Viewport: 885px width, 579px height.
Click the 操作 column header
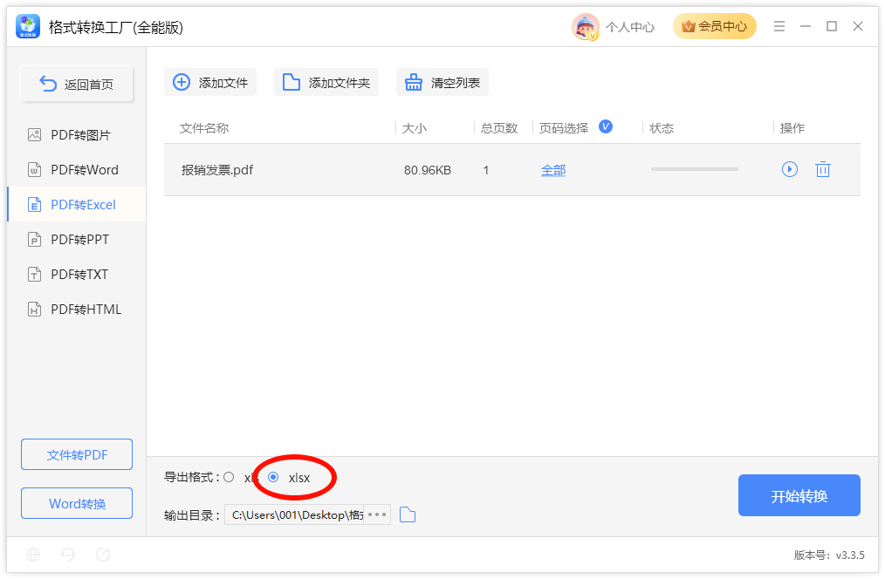792,128
